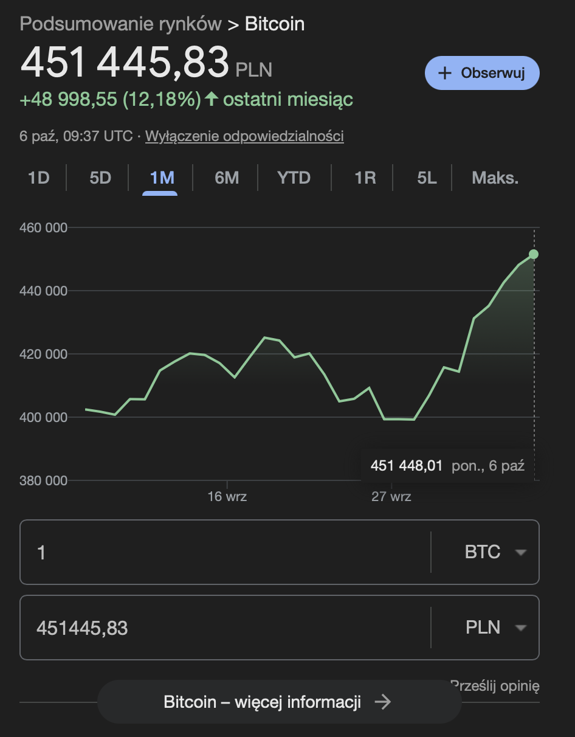Click the Obserwuj follow button
The height and width of the screenshot is (737, 575).
(482, 74)
